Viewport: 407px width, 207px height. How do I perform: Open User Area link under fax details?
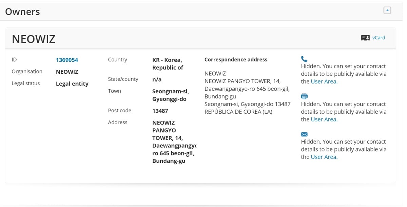[x=324, y=119]
